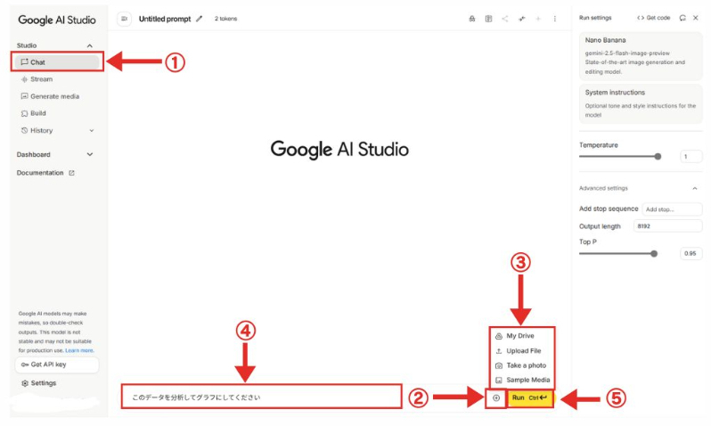Expand the History list
Screen dimensions: 711x426
pos(91,131)
